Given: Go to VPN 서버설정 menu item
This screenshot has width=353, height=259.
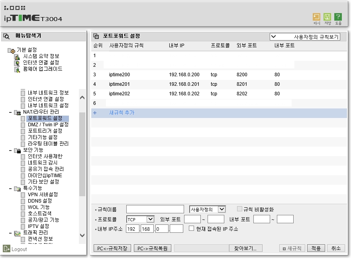Looking at the screenshot, I should [43, 195].
